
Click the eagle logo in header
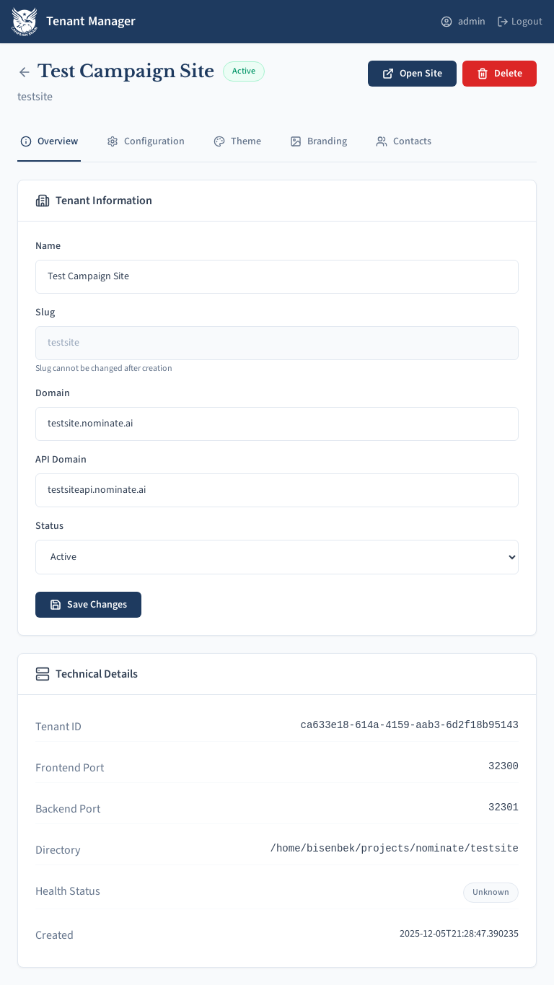(x=25, y=22)
